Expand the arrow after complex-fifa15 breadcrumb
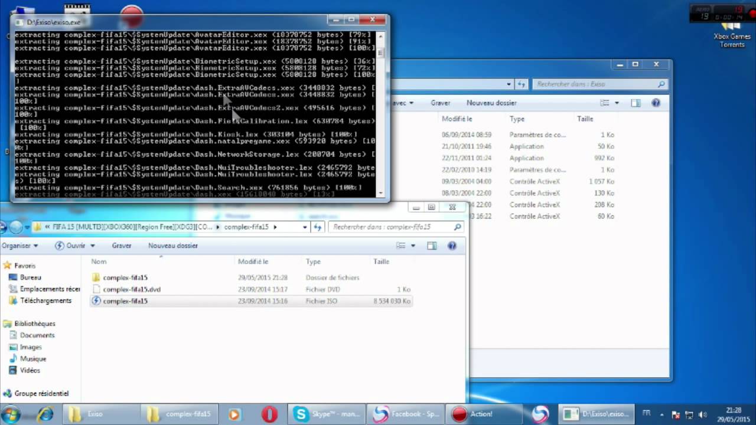This screenshot has width=756, height=425. coord(275,227)
